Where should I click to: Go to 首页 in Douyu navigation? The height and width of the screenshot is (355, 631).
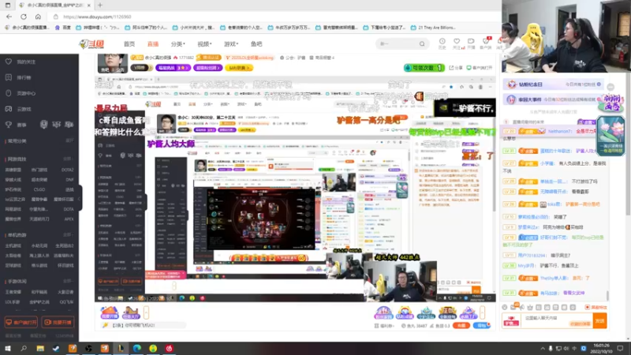129,44
